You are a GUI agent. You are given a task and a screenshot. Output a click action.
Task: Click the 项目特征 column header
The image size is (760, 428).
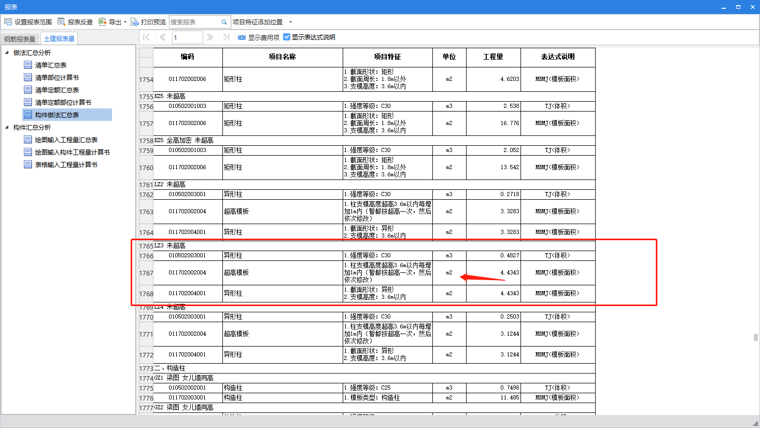388,57
